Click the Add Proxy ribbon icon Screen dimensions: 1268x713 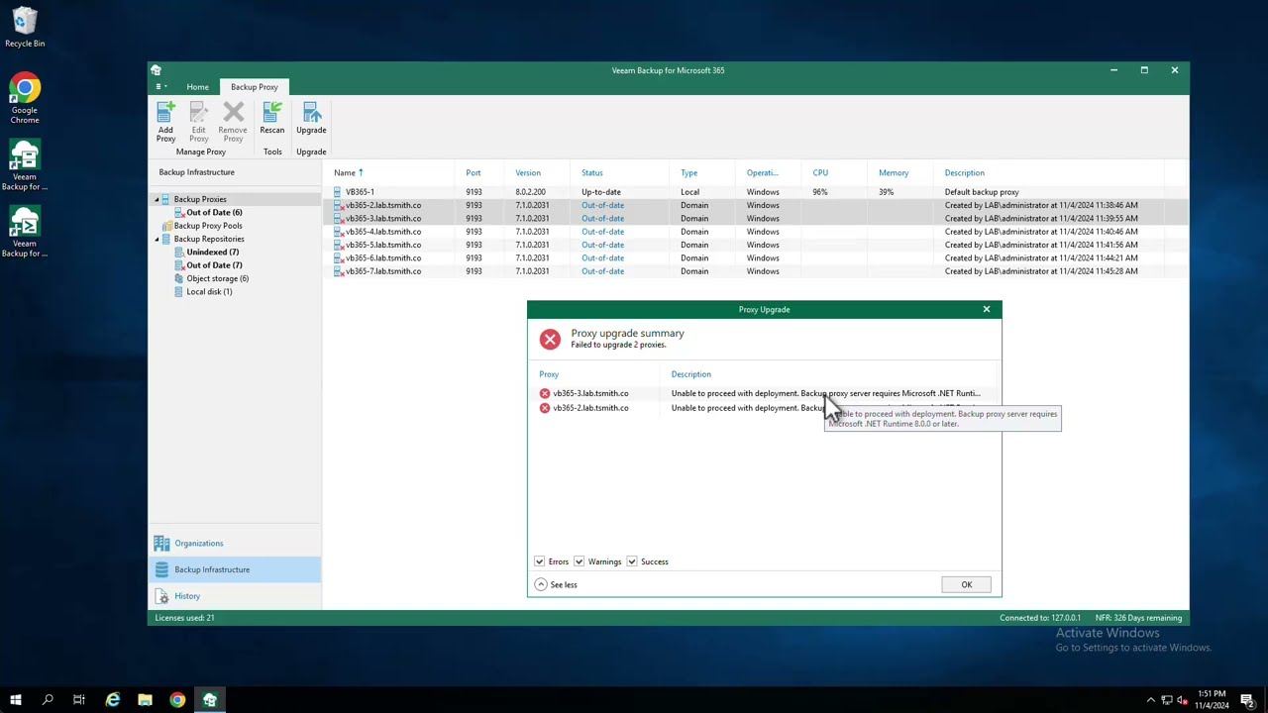(165, 122)
